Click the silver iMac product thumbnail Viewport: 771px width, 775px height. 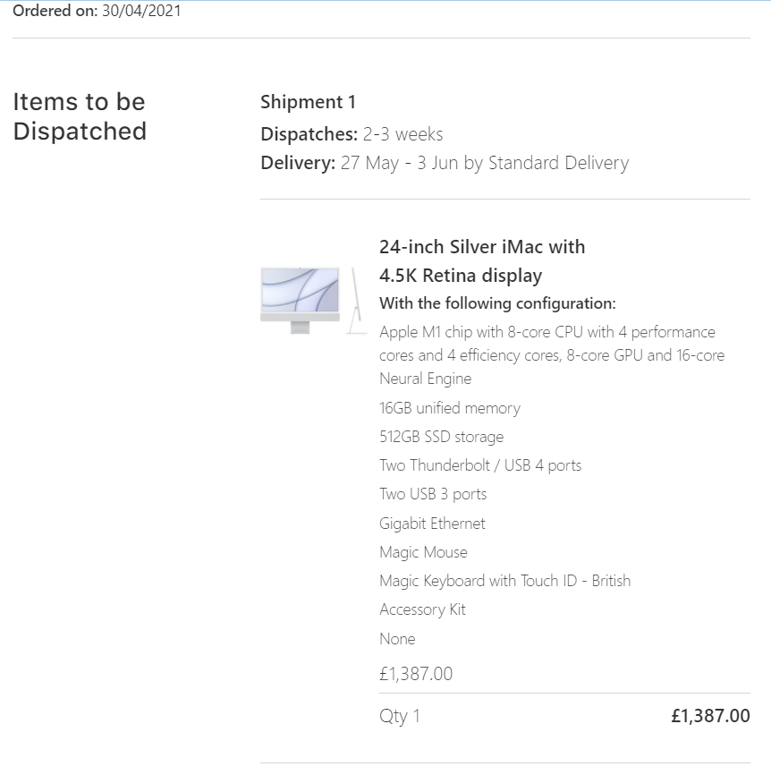(312, 300)
